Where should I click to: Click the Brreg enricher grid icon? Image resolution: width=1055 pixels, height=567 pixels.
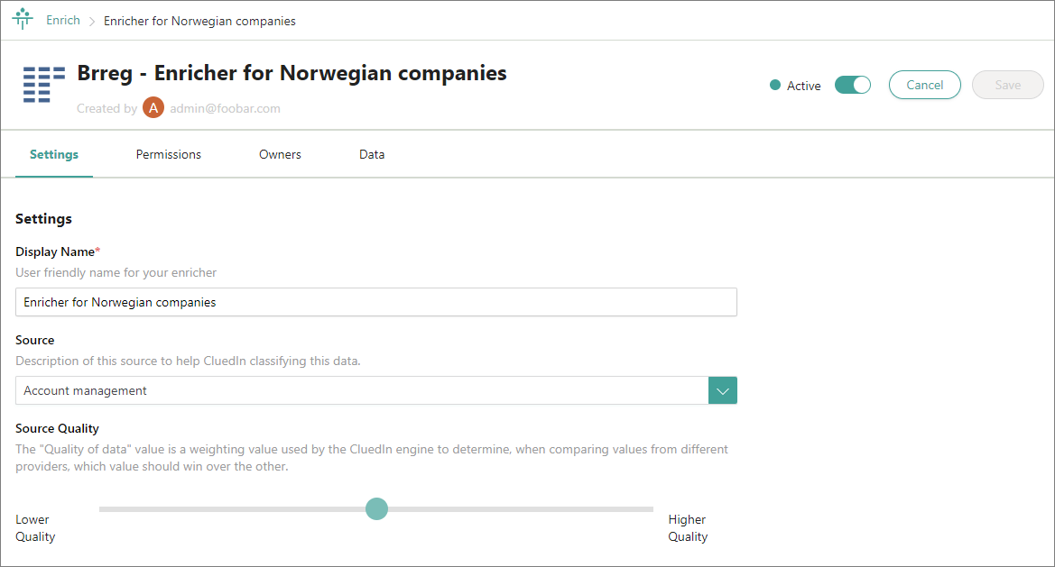point(43,85)
